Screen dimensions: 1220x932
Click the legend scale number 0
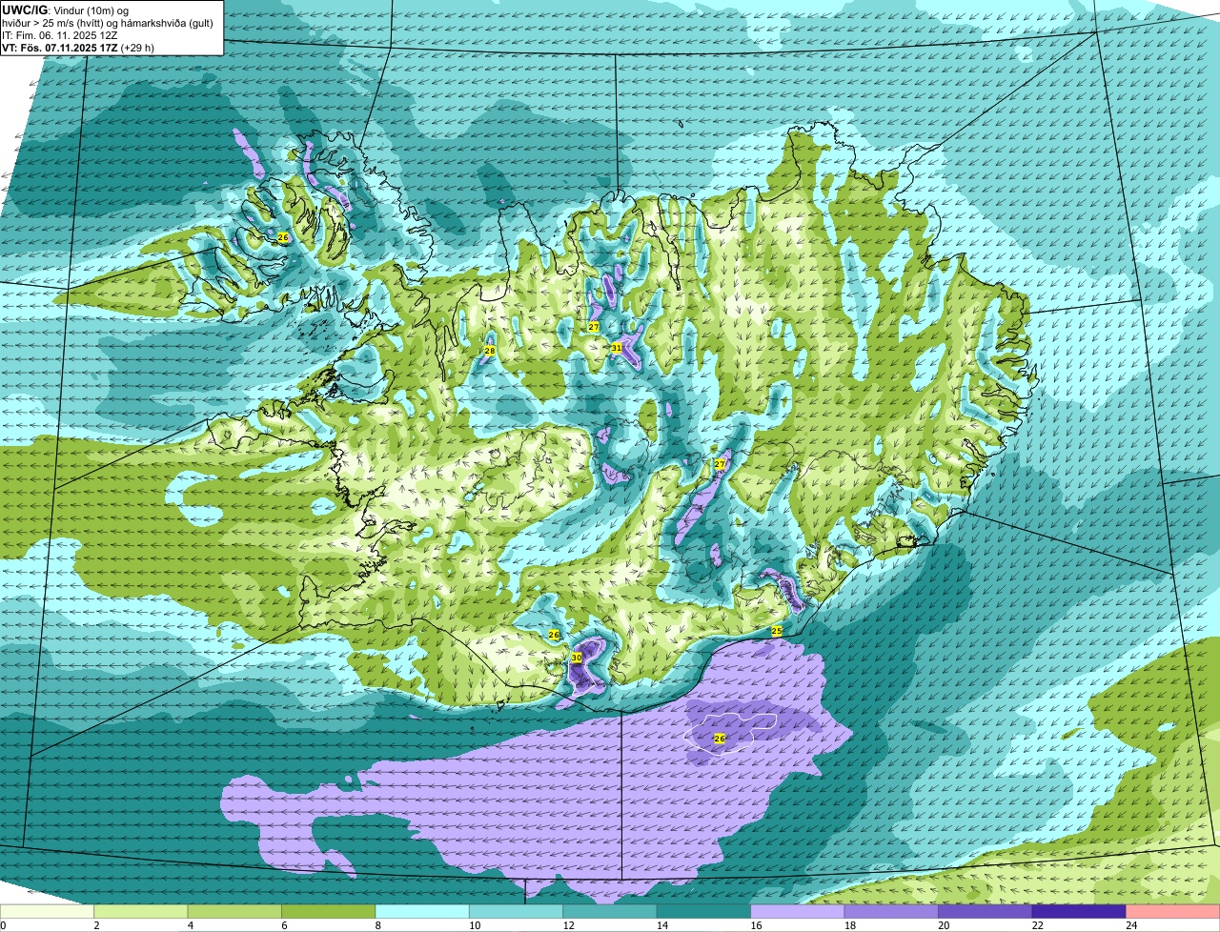coord(3,925)
